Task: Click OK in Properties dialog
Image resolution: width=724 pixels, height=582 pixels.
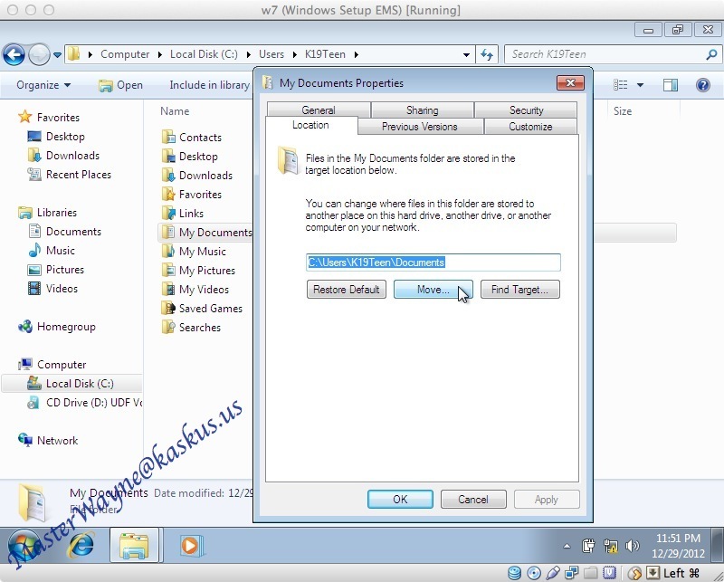Action: (x=400, y=500)
